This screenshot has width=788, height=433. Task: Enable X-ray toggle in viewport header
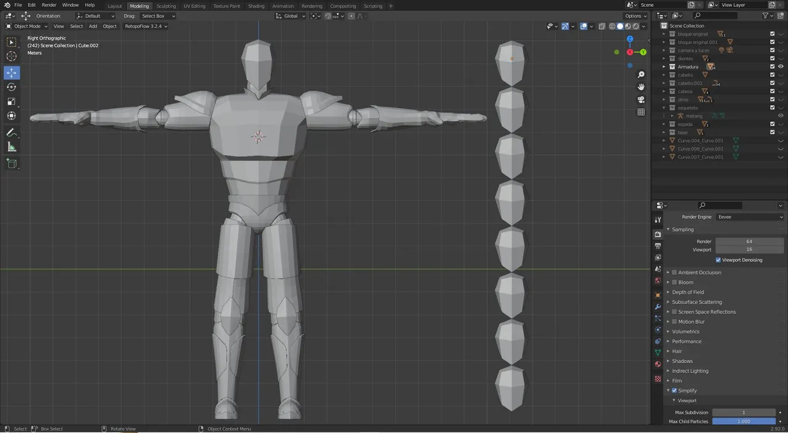pos(603,26)
